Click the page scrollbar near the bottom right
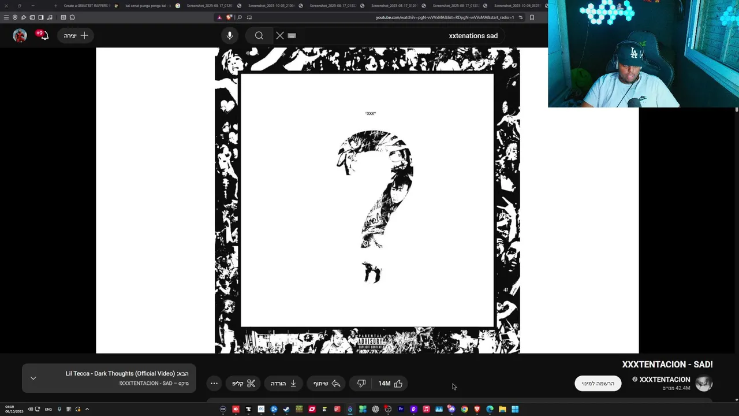 click(x=737, y=399)
